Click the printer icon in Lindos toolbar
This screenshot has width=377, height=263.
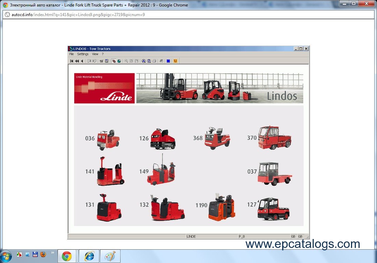click(154, 61)
